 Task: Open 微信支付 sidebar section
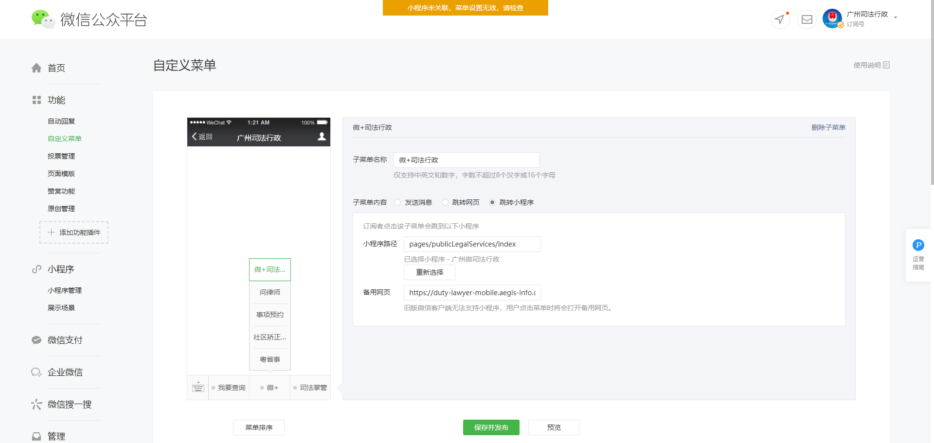click(65, 340)
